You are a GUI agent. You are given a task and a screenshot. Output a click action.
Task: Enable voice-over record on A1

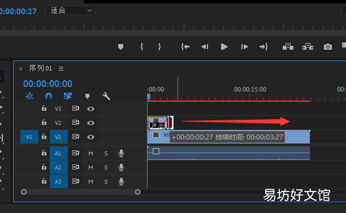[x=121, y=153]
